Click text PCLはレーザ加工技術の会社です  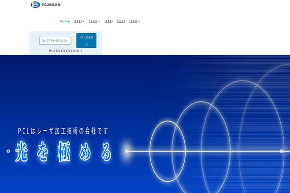tap(63, 131)
